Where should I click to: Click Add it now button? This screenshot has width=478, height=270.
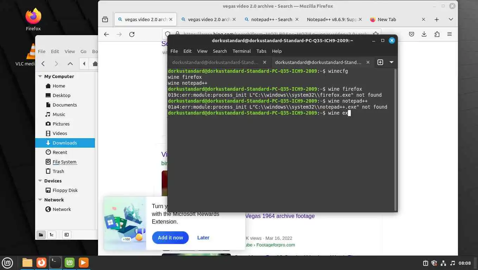170,238
